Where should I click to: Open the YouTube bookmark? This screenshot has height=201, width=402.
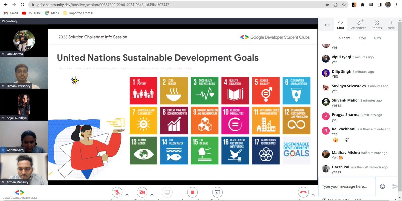(x=31, y=13)
